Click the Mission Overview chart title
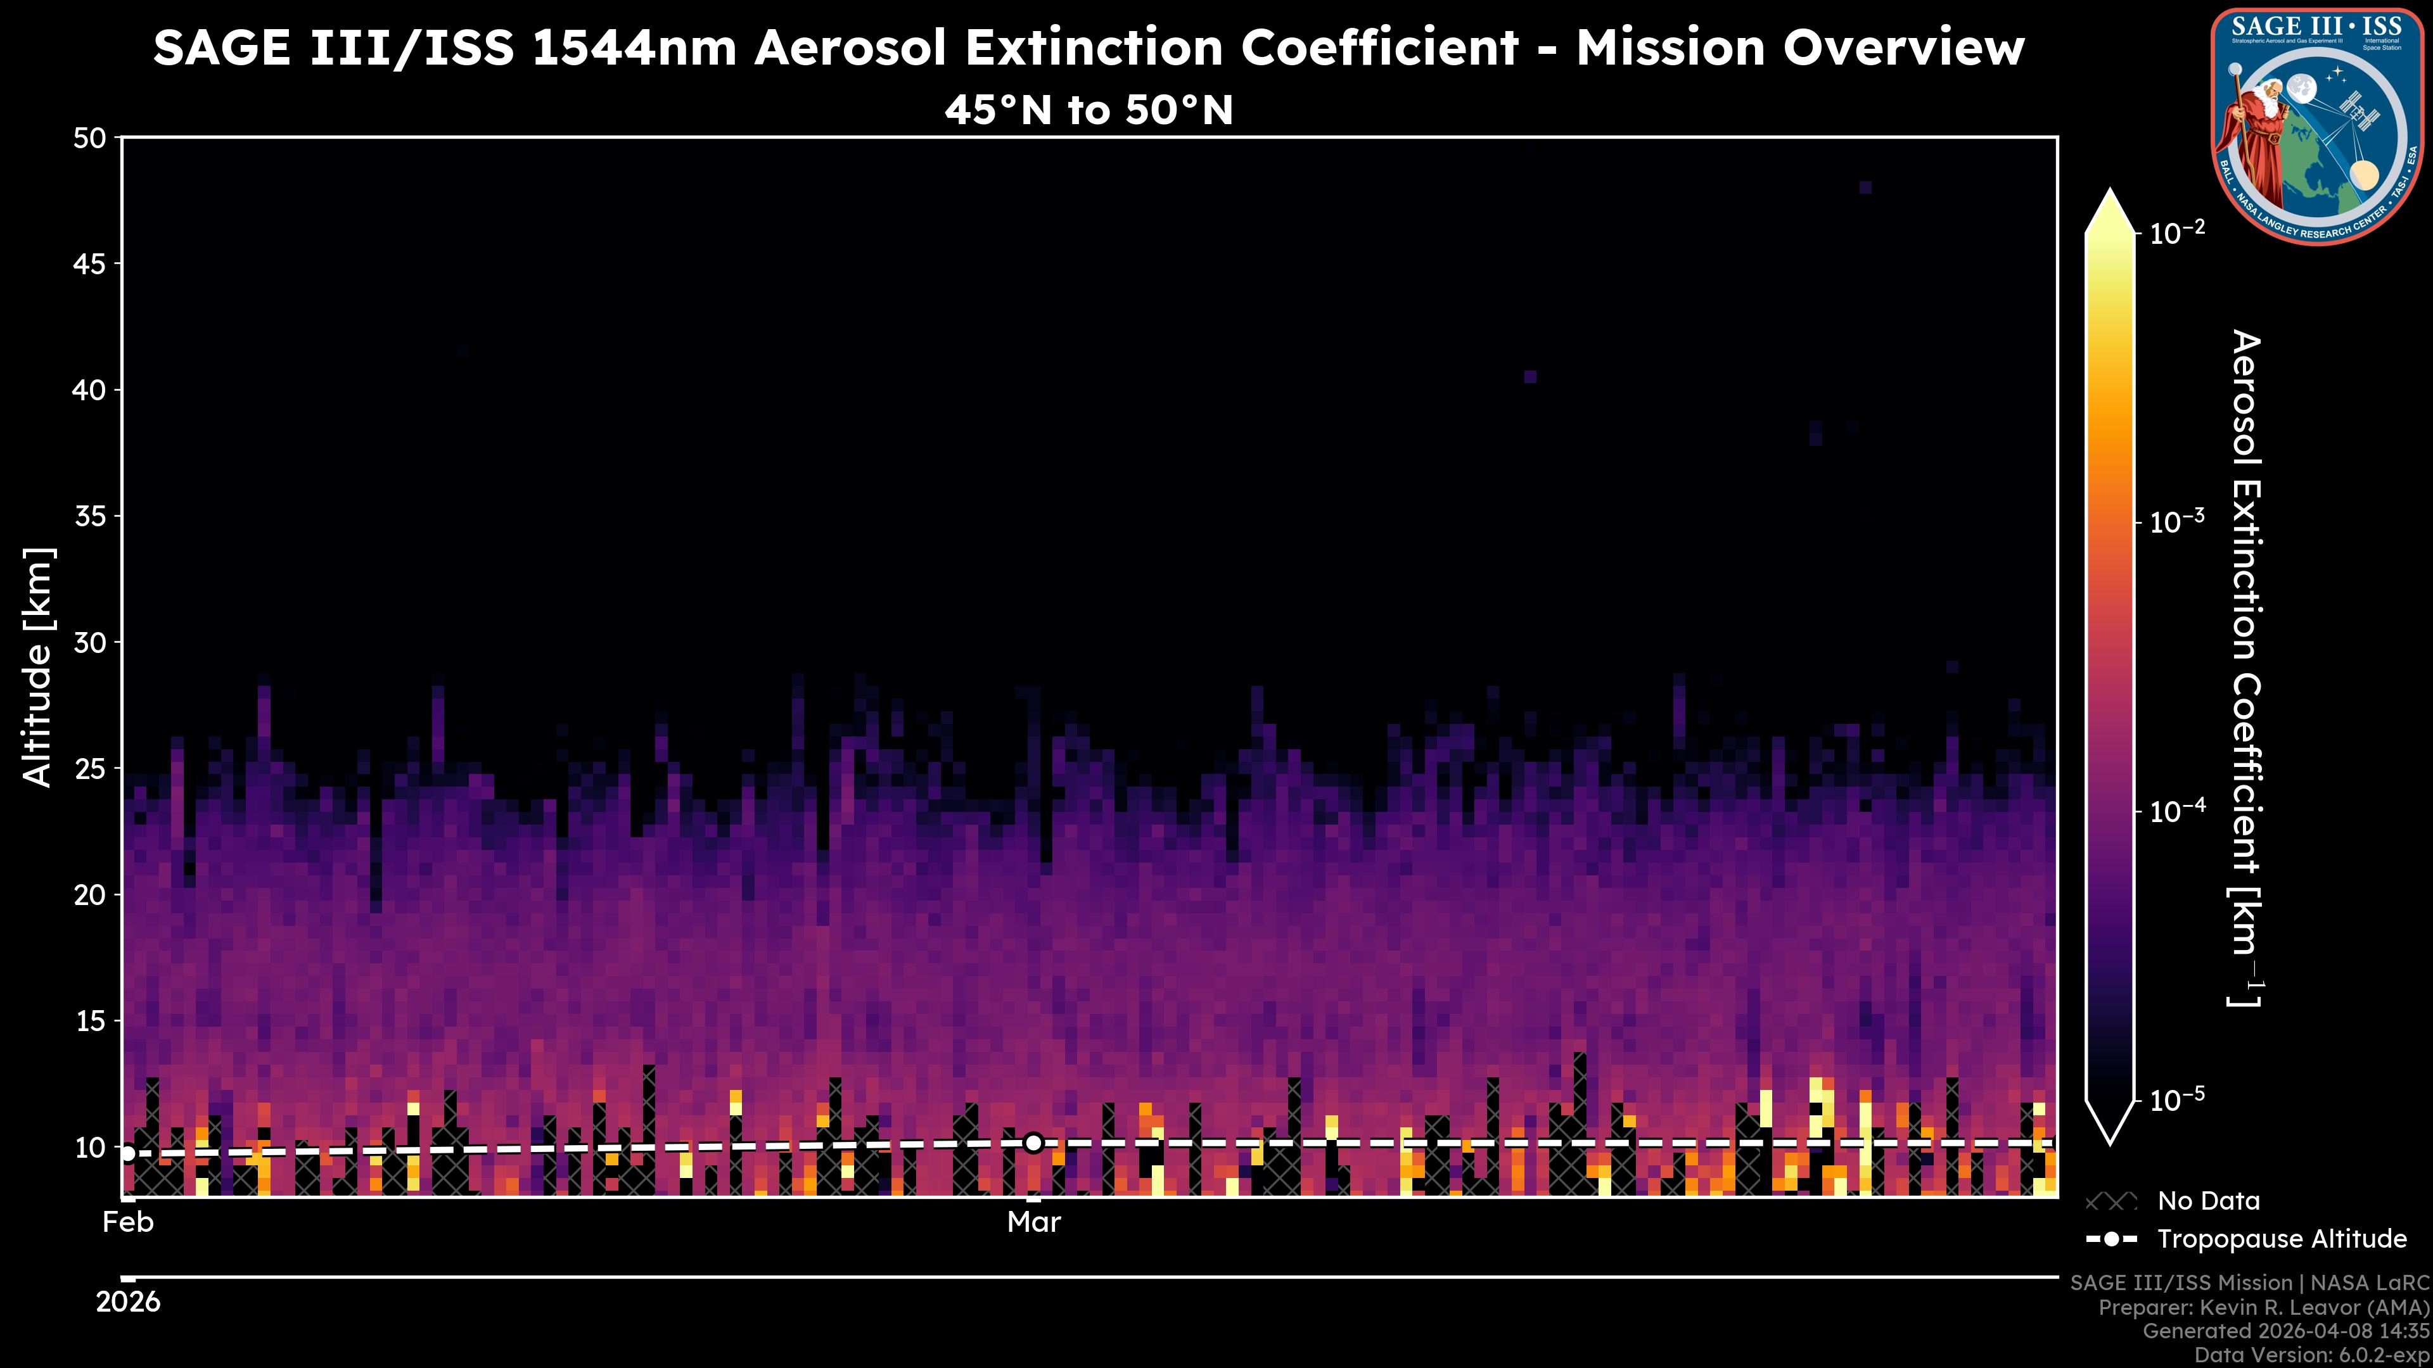This screenshot has height=1368, width=2433. click(1088, 47)
